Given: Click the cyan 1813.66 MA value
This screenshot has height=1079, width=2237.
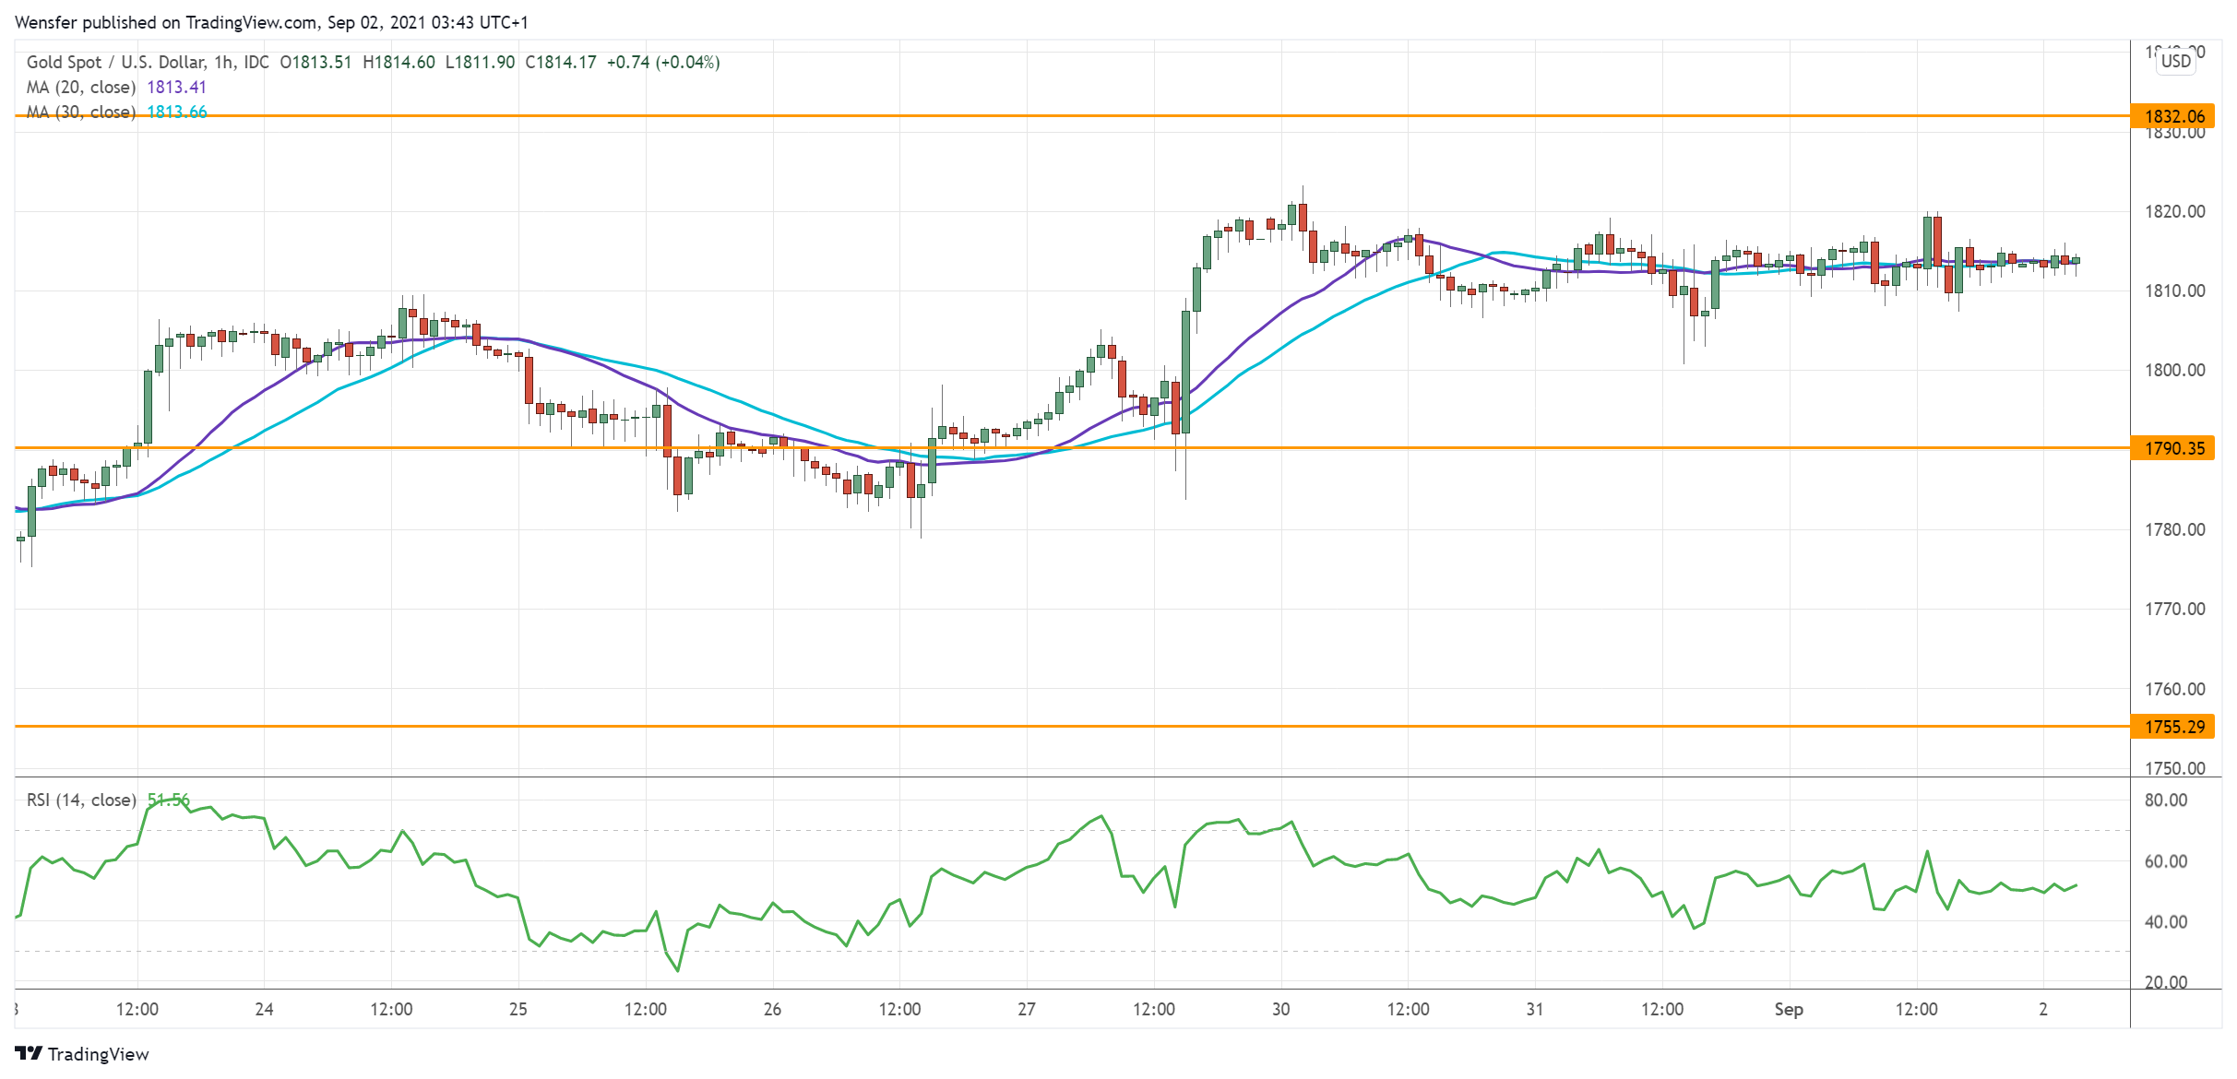Looking at the screenshot, I should tap(176, 112).
